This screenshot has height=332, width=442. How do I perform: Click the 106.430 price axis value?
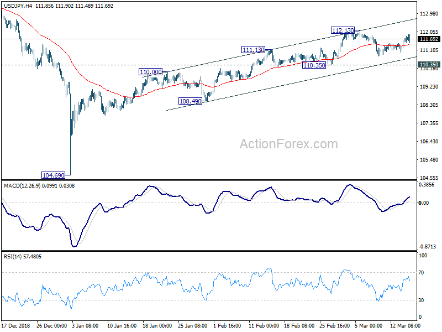(429, 142)
